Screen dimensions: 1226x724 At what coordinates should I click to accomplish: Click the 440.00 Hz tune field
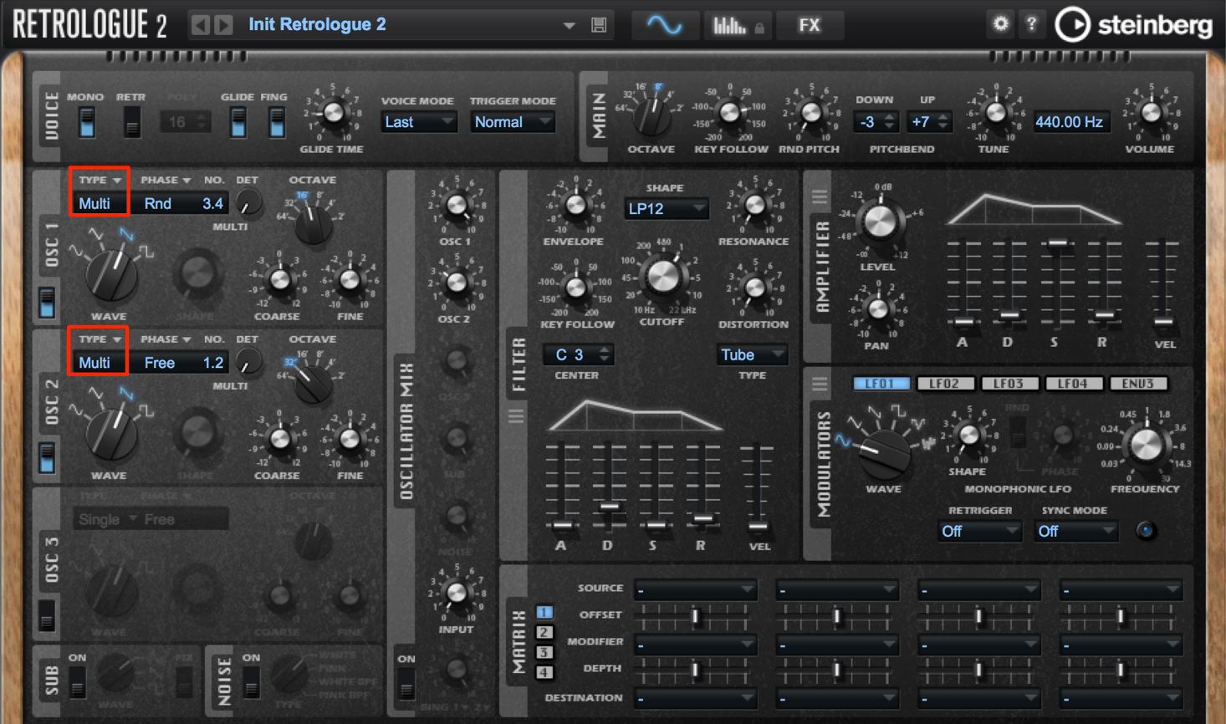[1069, 122]
